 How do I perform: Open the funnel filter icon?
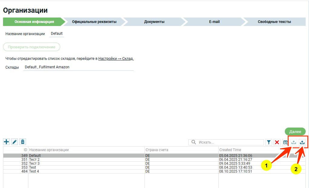pos(268,142)
